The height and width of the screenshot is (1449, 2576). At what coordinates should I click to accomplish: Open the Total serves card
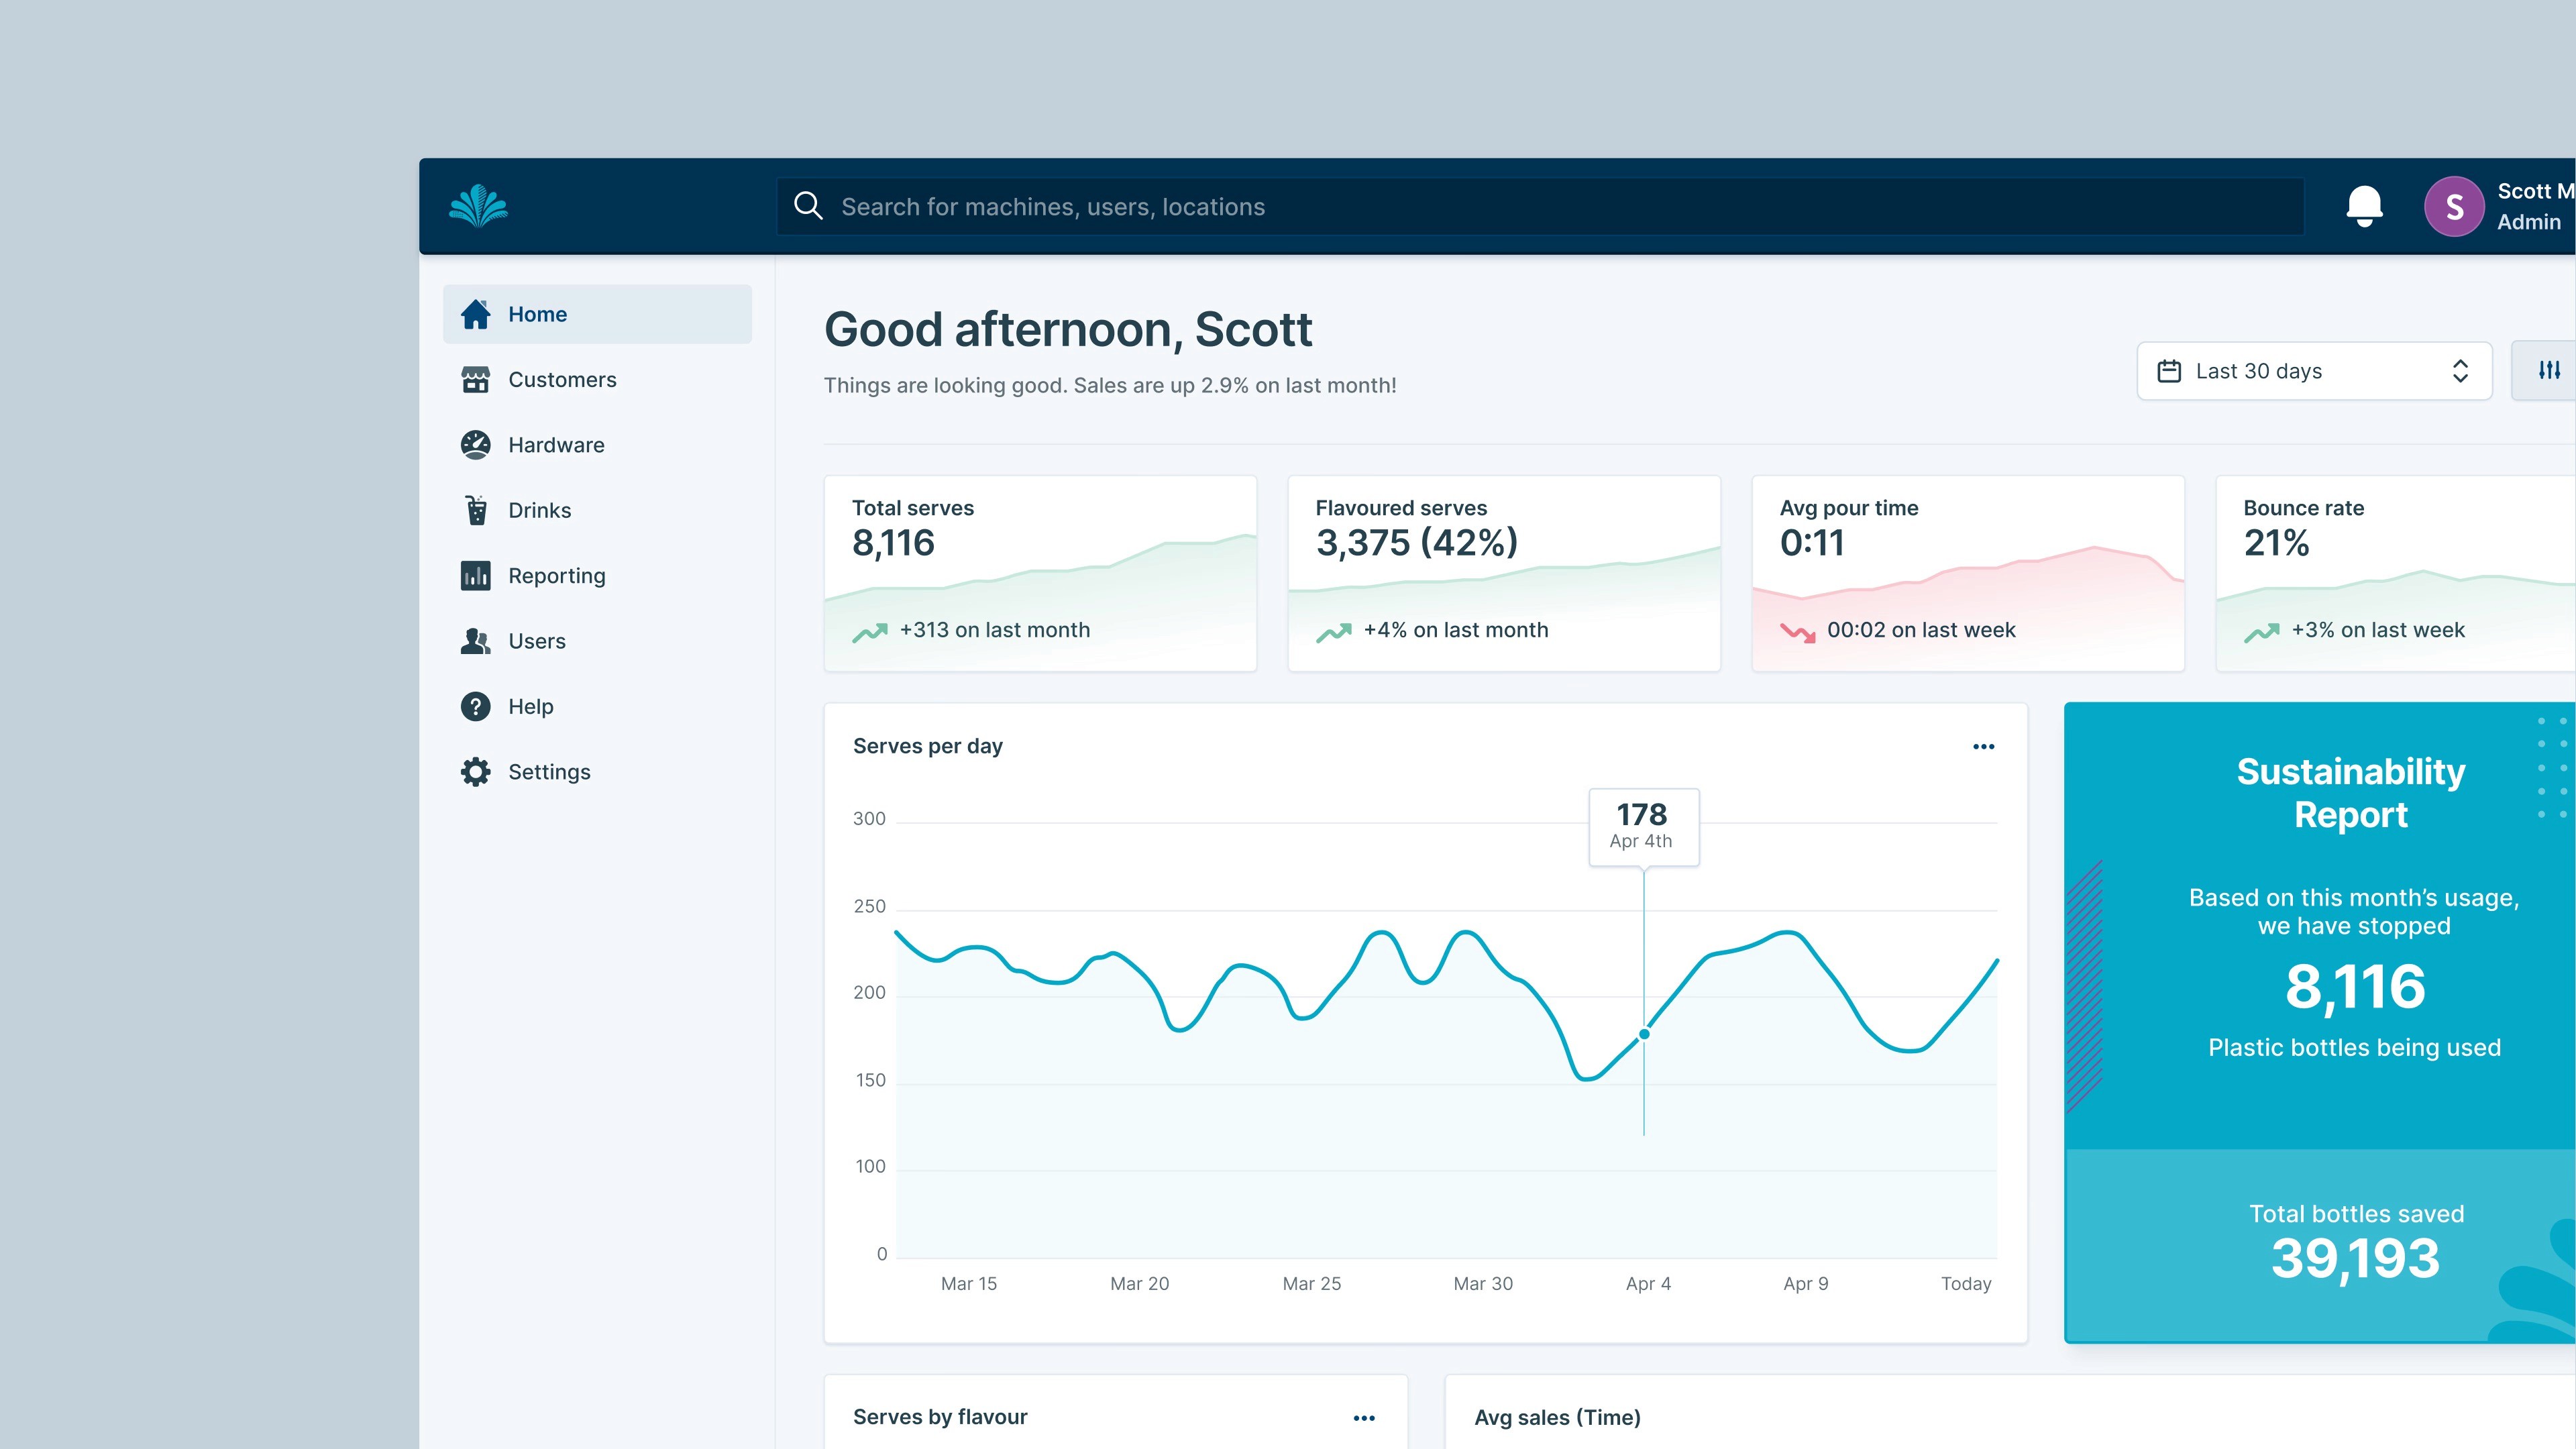pos(1039,573)
